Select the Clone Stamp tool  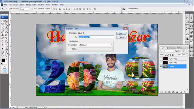(x=3, y=35)
